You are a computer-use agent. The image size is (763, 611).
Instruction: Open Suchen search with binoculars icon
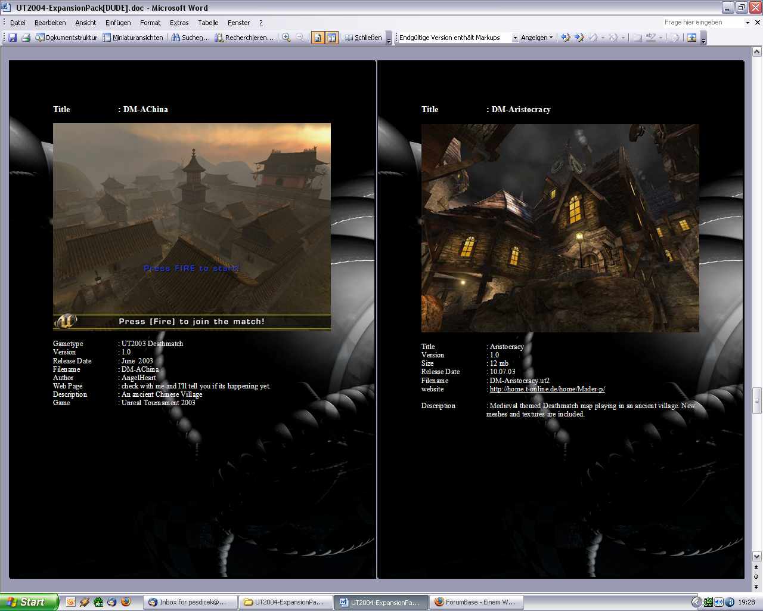pos(191,38)
